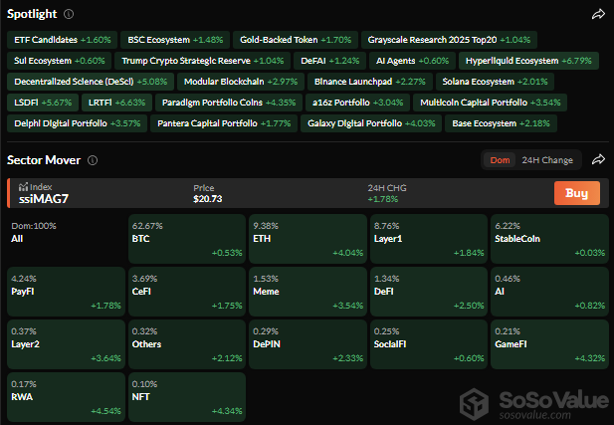614x425 pixels.
Task: Switch the view to Dom
Action: pyautogui.click(x=500, y=160)
